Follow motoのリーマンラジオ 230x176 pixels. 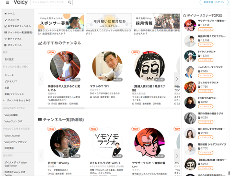click(206, 75)
